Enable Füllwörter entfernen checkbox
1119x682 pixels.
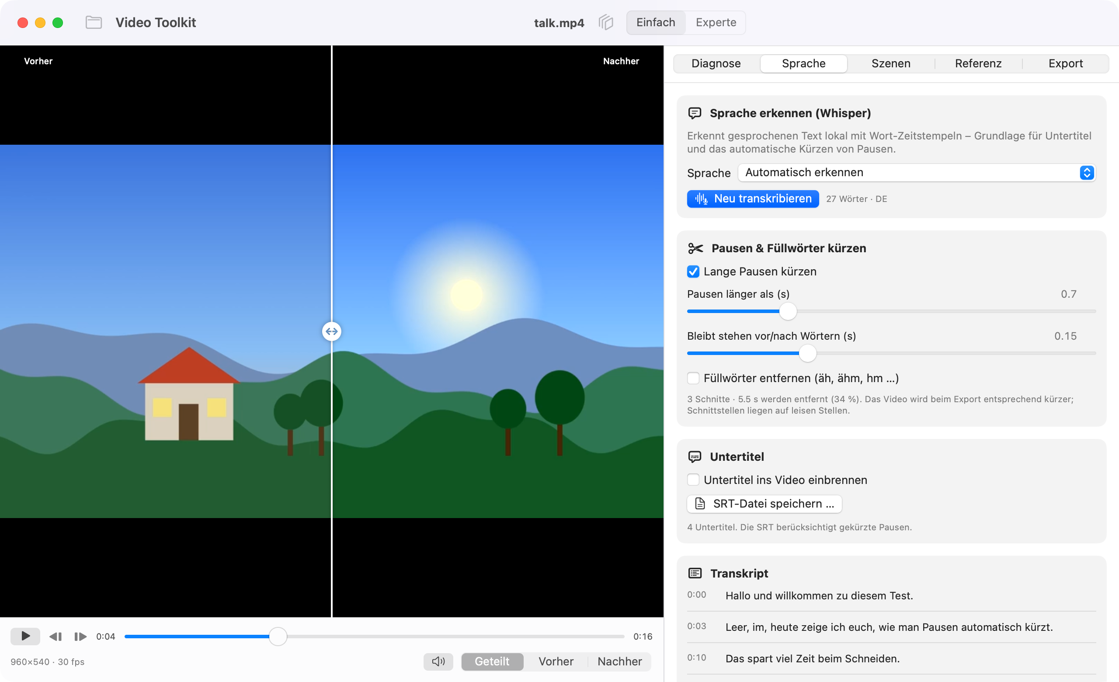[x=693, y=378]
